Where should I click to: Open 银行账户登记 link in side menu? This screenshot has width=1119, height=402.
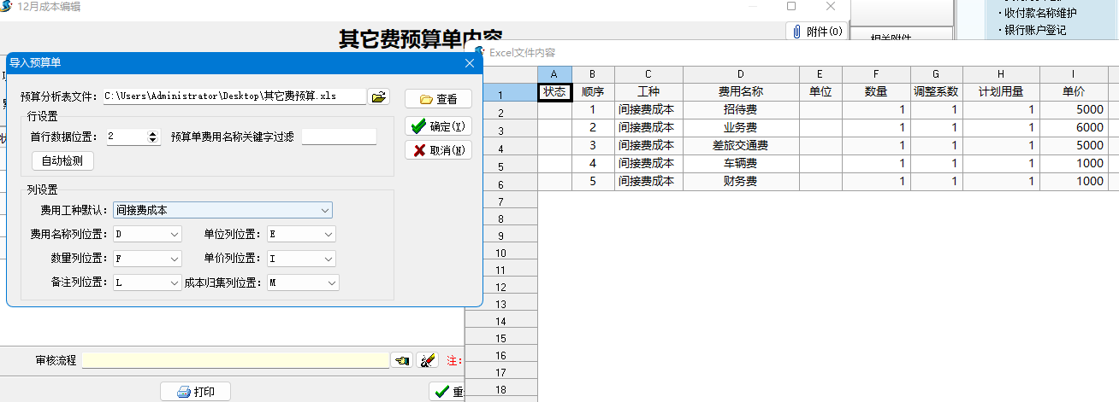click(x=1034, y=30)
